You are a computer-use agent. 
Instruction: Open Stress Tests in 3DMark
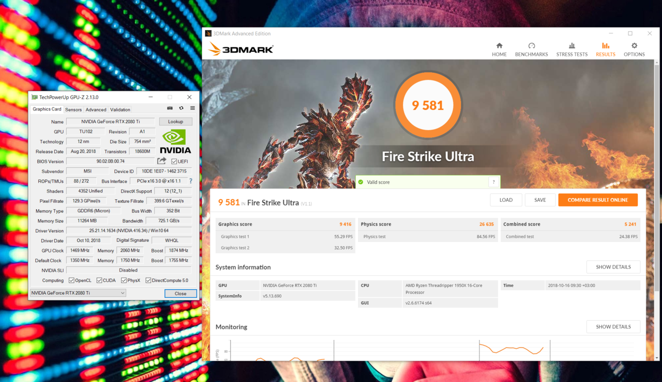point(571,50)
